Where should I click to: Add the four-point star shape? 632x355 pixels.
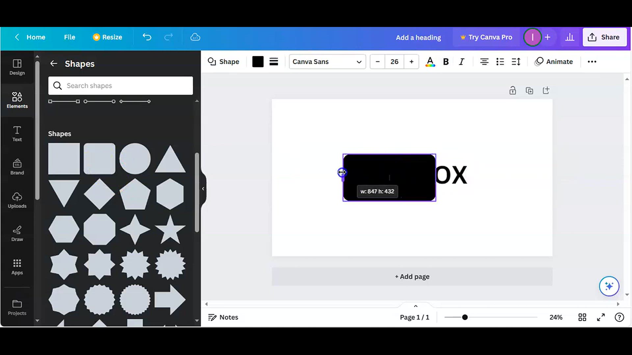point(135,229)
